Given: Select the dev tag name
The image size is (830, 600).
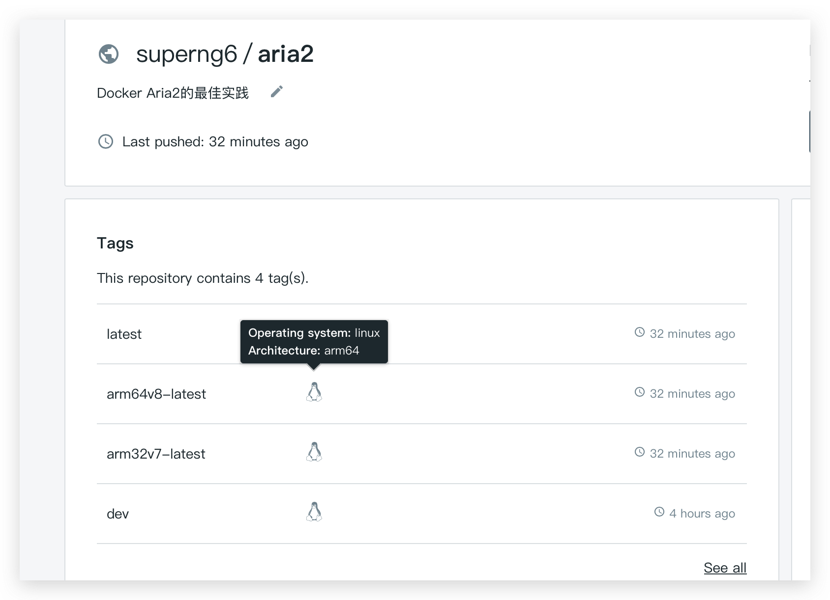Looking at the screenshot, I should pos(118,514).
